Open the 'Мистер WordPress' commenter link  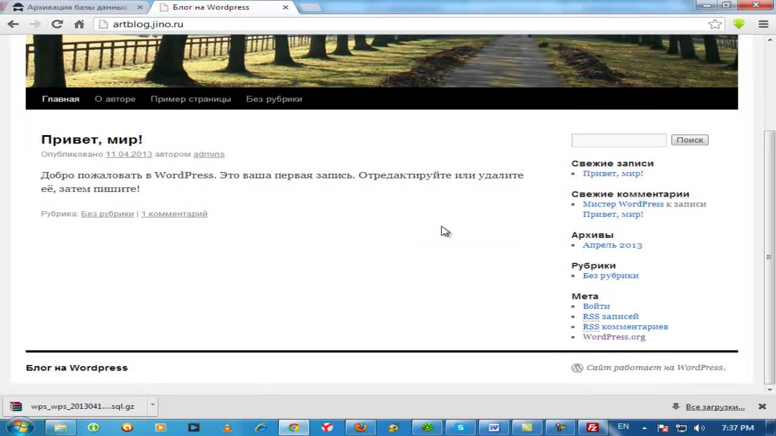click(x=623, y=204)
